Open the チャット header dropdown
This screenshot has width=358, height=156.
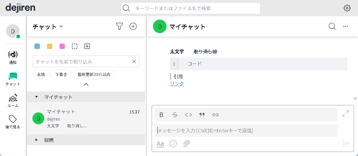pyautogui.click(x=61, y=27)
